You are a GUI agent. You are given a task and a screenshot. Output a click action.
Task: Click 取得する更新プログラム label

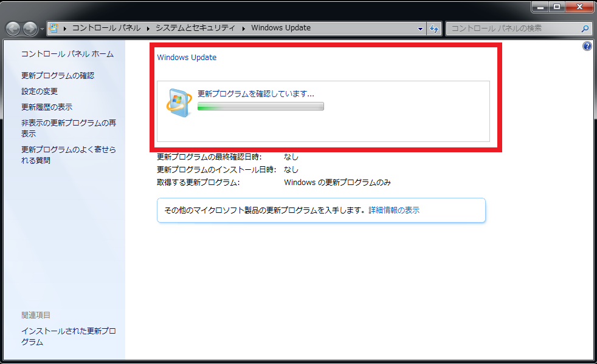coord(198,183)
